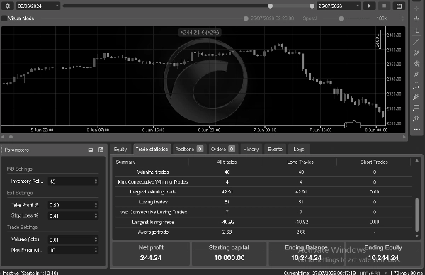Click trade statistics scroll down arrow
The height and width of the screenshot is (275, 425).
coord(417,236)
